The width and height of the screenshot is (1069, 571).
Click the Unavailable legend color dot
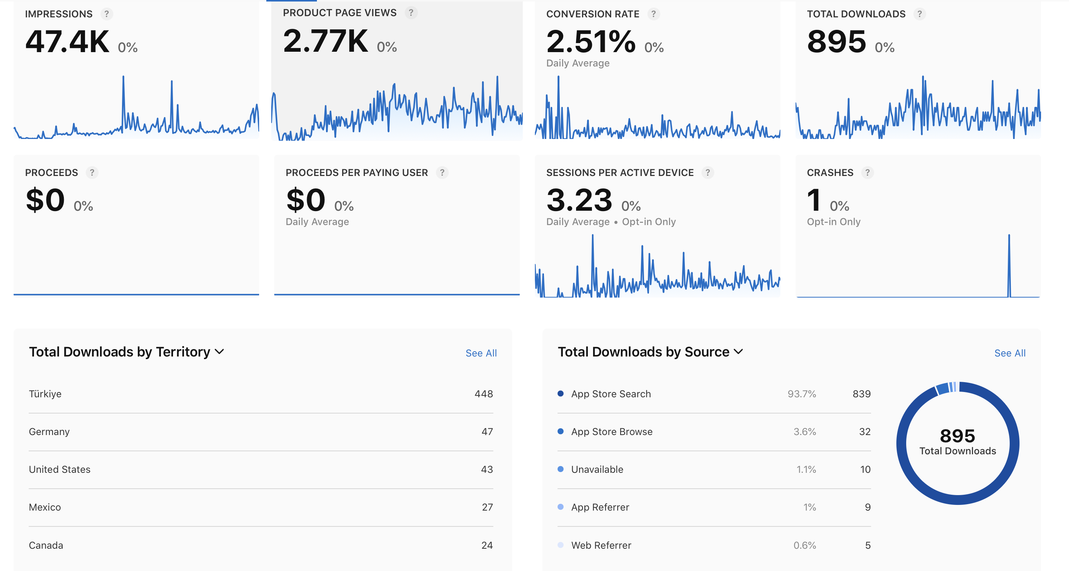click(x=560, y=469)
